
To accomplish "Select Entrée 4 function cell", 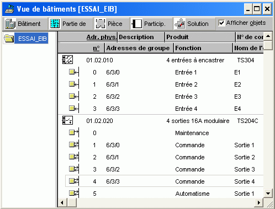I will (186, 109).
